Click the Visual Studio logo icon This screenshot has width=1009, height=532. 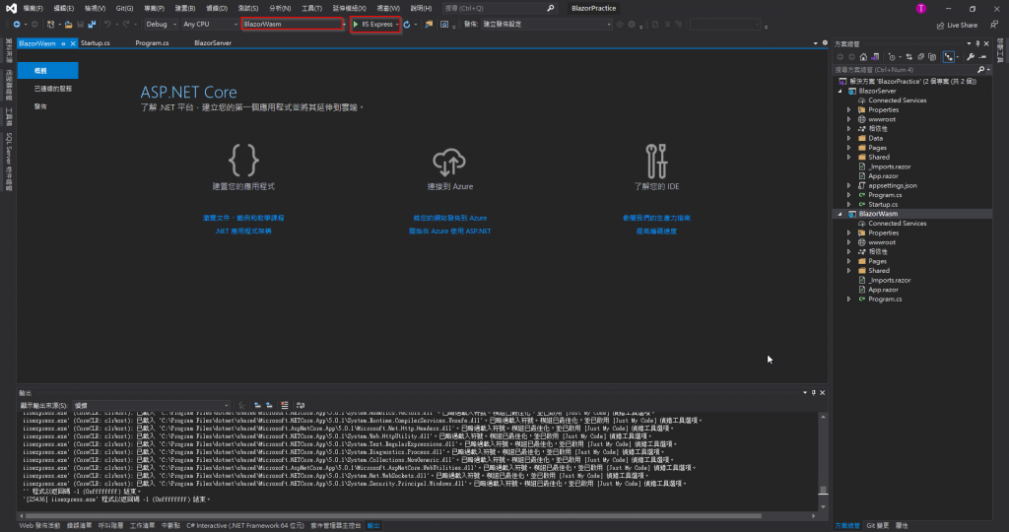(x=11, y=8)
